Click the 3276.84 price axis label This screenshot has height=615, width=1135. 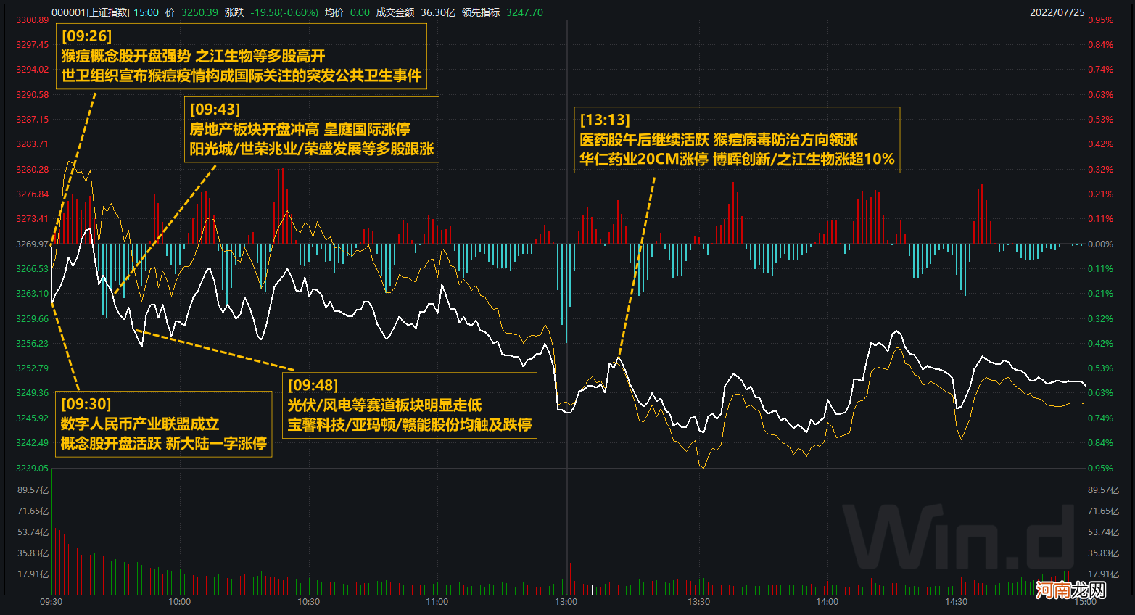(33, 194)
